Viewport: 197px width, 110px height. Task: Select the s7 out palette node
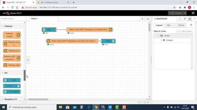point(12,86)
